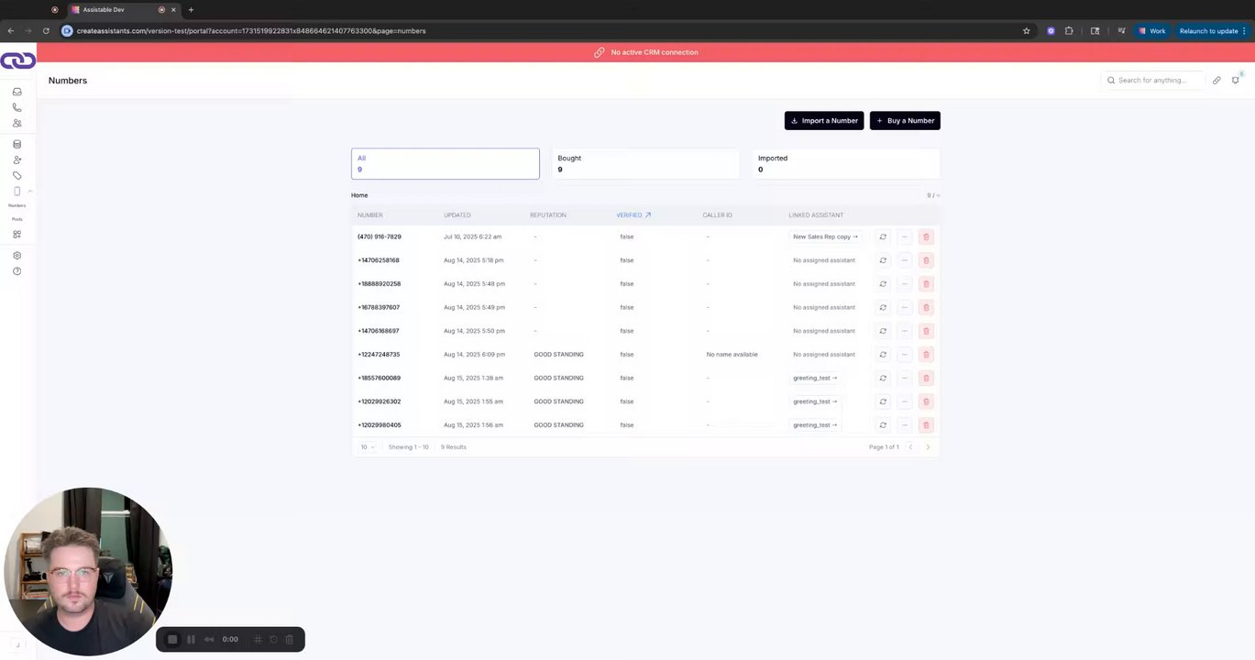Screen dimensions: 1255x660
Task: Select the Imported numbers filter tab
Action: click(845, 163)
